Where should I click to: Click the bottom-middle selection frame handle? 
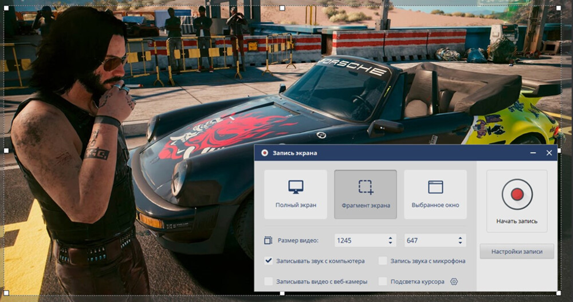[x=282, y=293]
